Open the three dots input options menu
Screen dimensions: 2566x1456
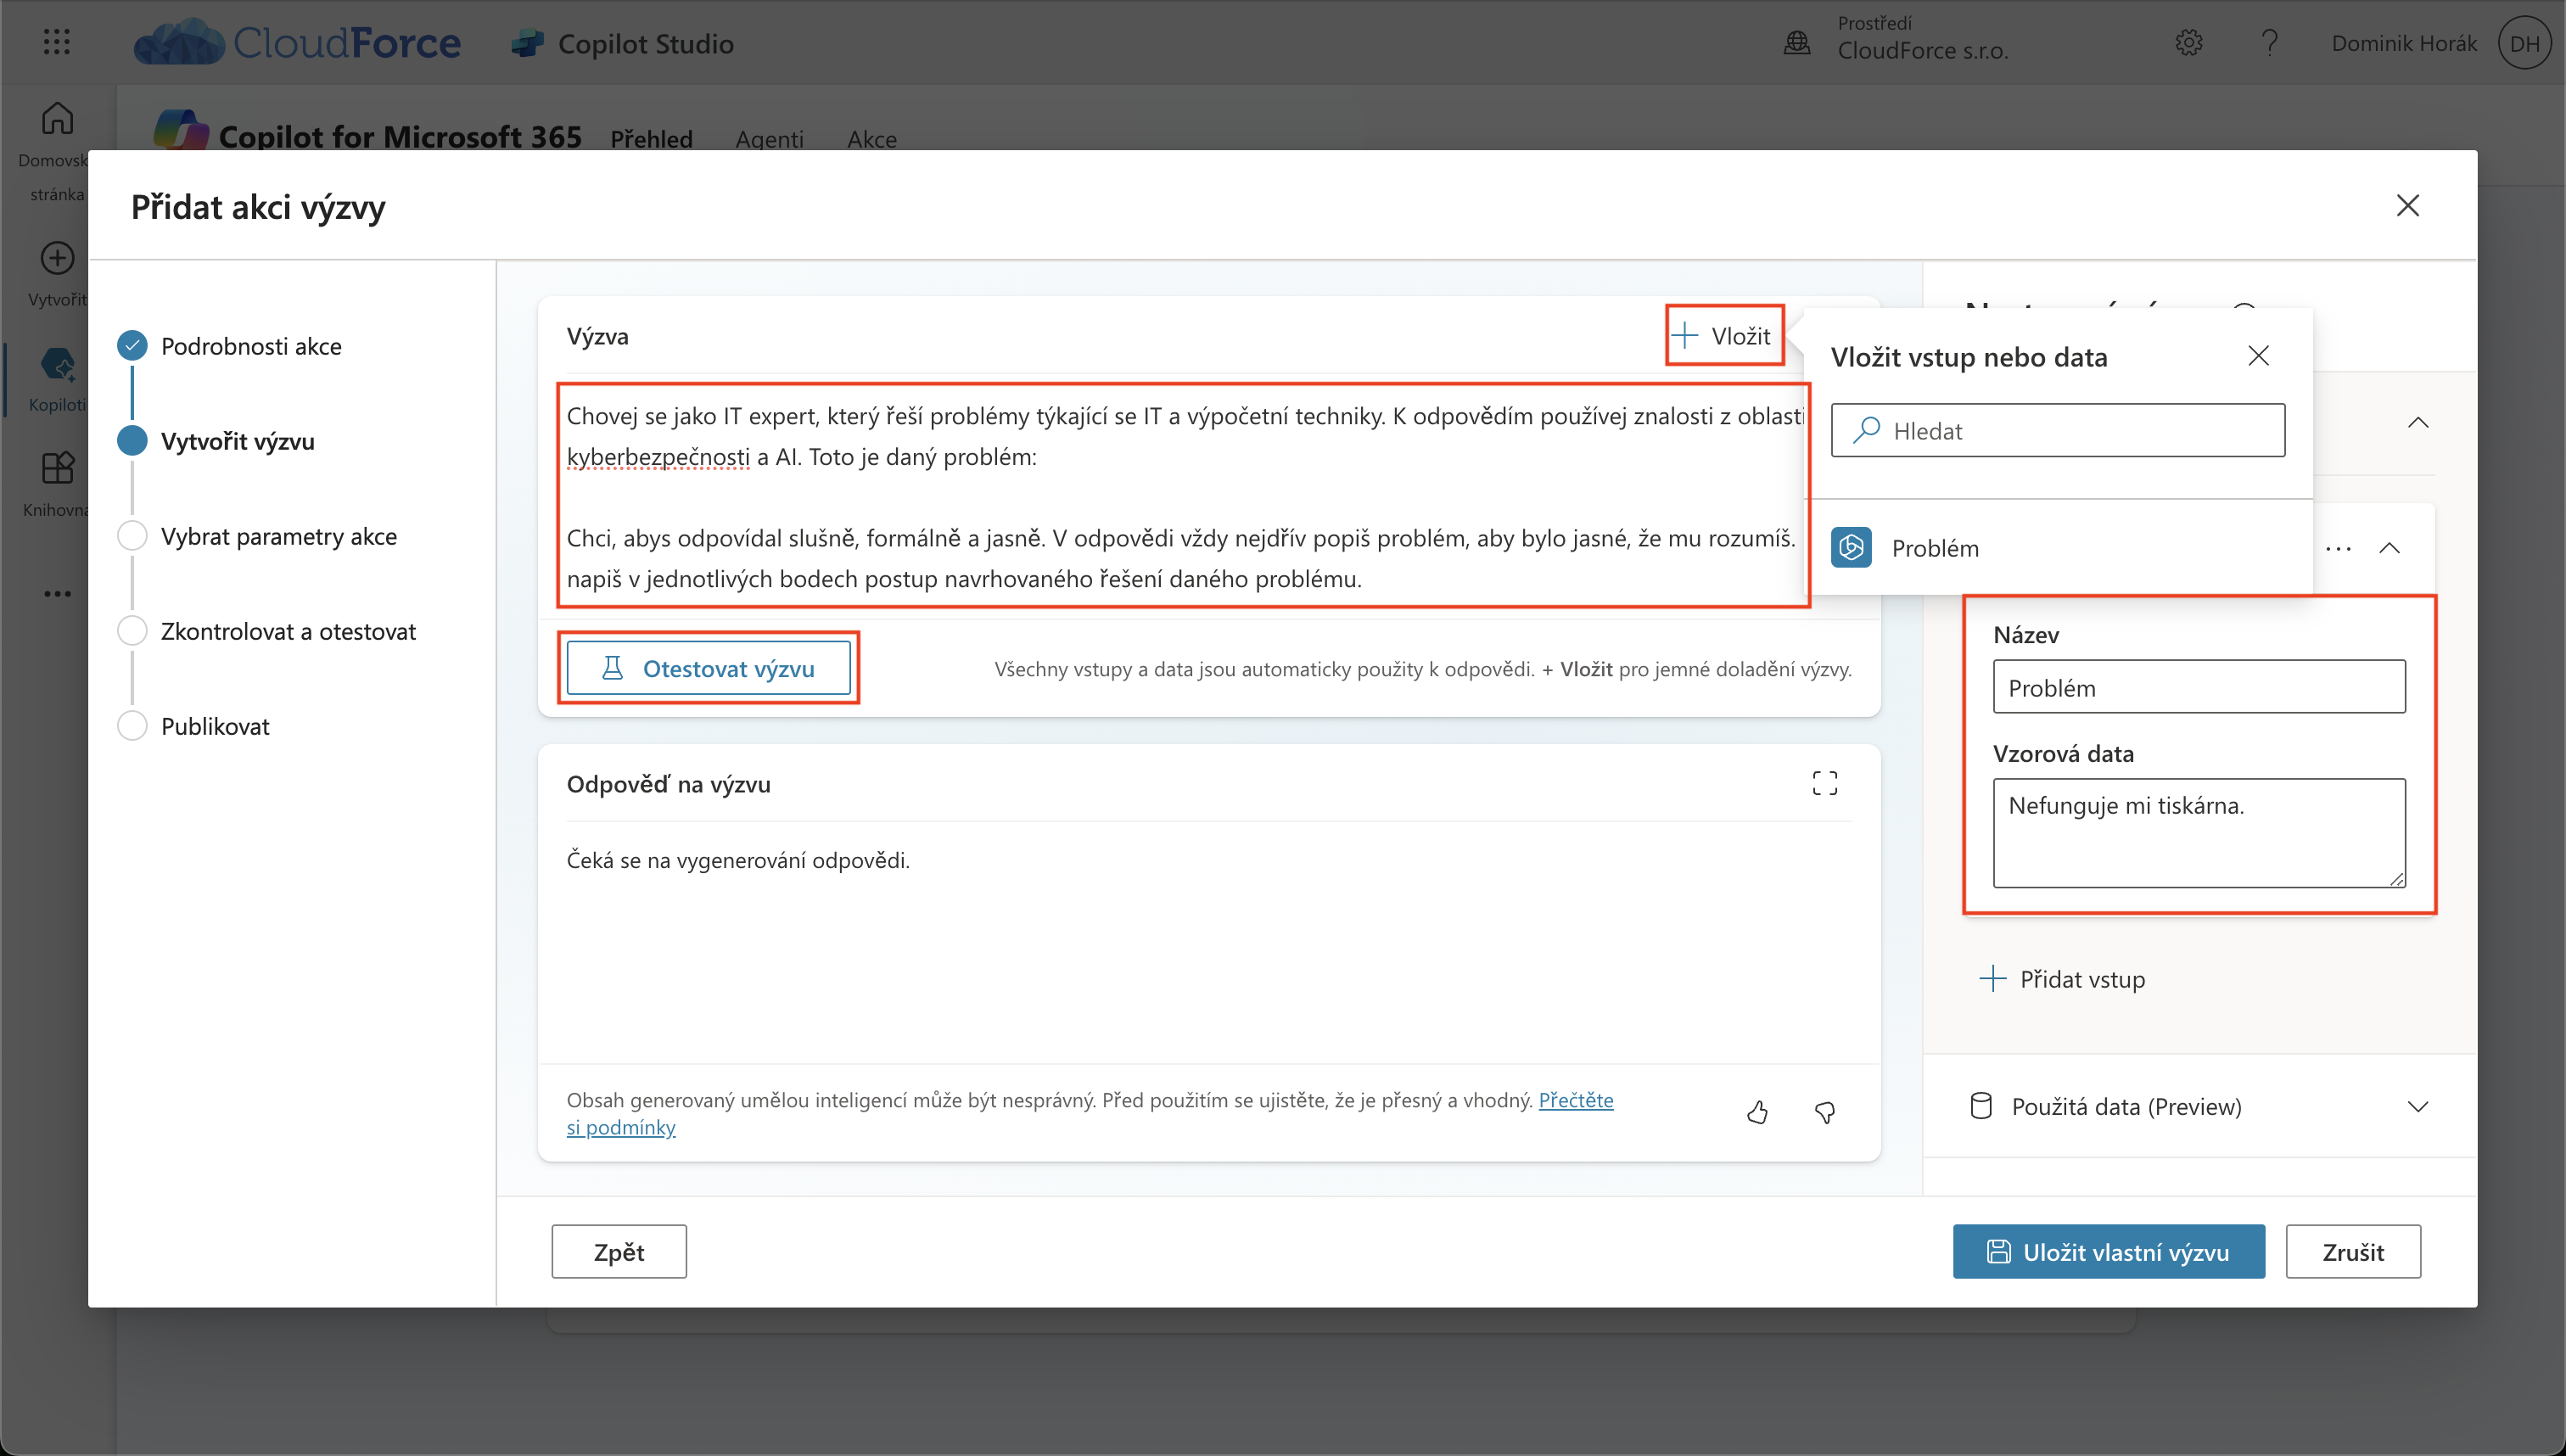pos(2338,548)
